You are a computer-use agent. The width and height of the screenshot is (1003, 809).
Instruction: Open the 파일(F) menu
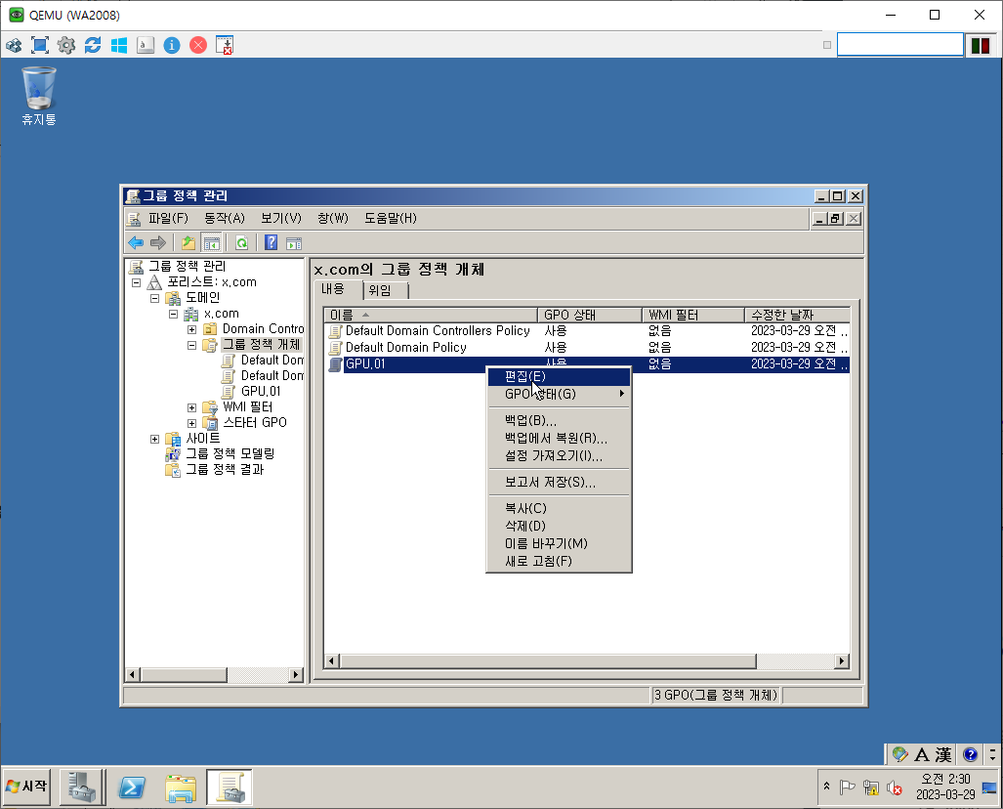[168, 218]
